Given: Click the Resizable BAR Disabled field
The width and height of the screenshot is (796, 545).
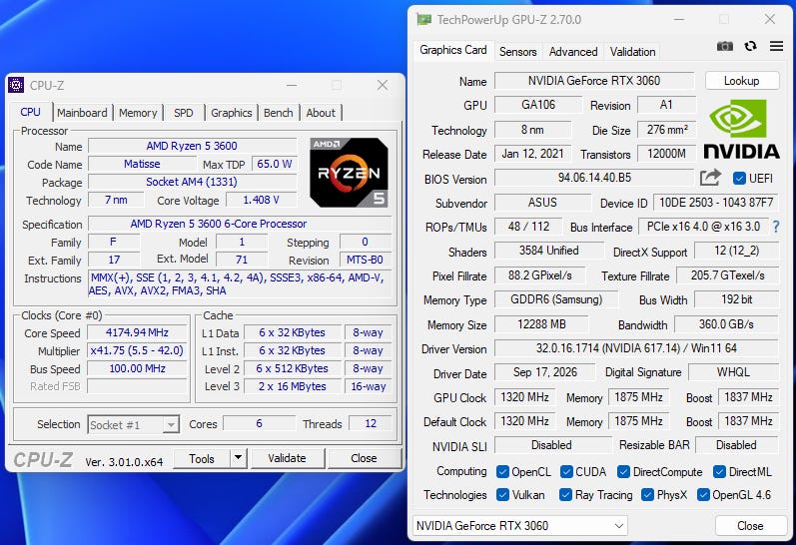Looking at the screenshot, I should pos(736,445).
